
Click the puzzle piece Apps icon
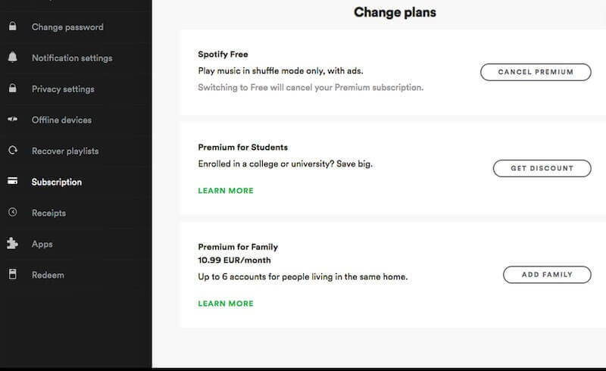(x=12, y=244)
